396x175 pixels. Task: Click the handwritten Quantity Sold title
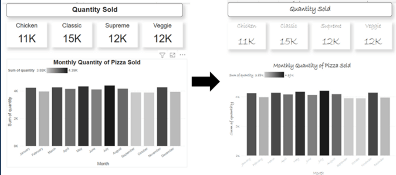[310, 9]
